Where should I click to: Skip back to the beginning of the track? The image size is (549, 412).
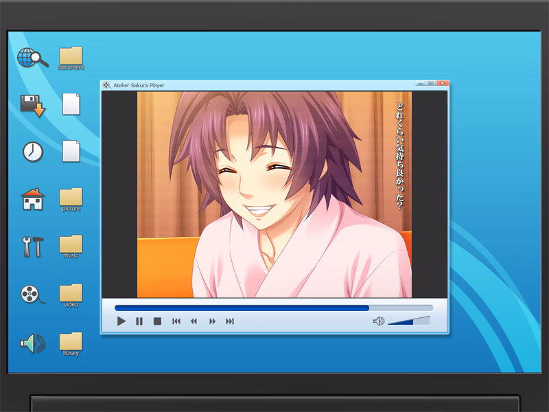point(176,321)
